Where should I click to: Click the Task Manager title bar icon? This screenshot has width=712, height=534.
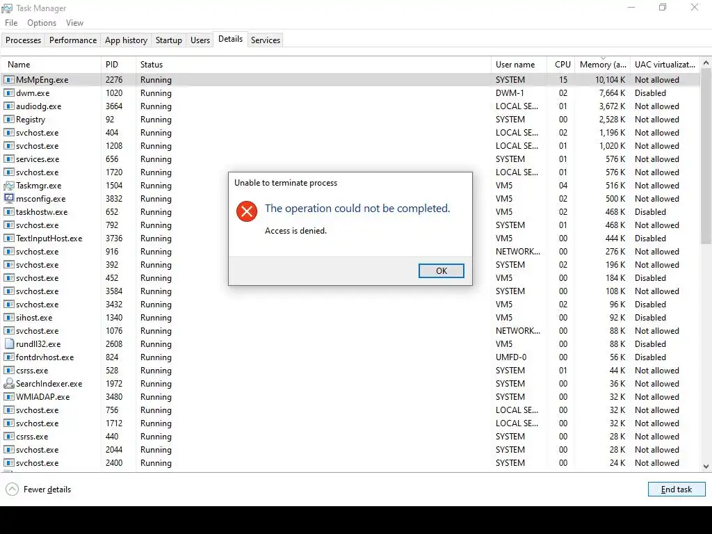pos(7,8)
